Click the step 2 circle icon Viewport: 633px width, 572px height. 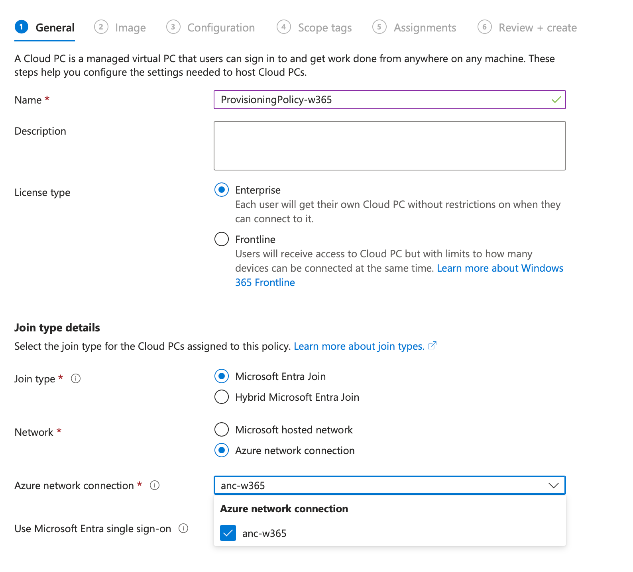(101, 27)
